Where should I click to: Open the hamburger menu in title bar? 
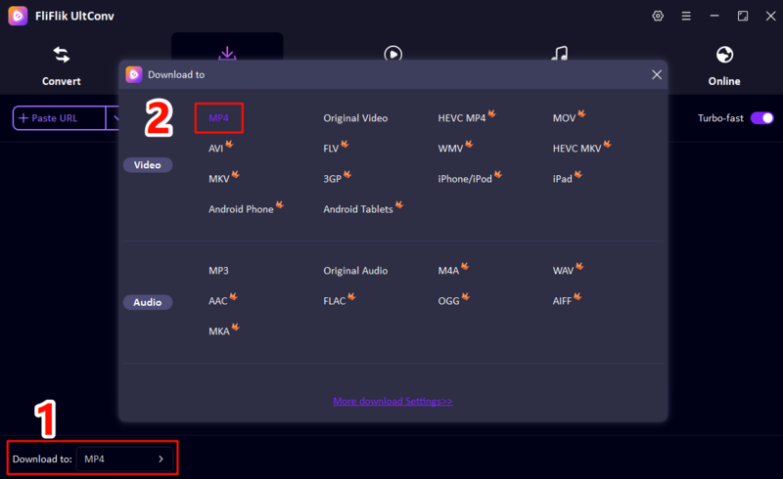[686, 16]
